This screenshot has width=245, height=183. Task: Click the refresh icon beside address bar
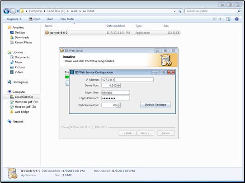[x=180, y=11]
